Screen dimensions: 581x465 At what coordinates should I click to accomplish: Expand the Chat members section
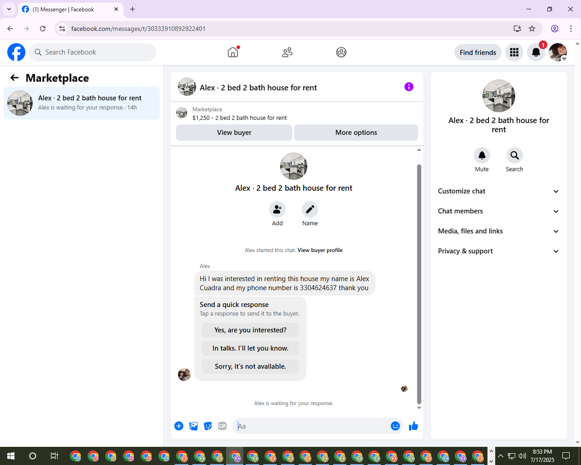tap(499, 211)
